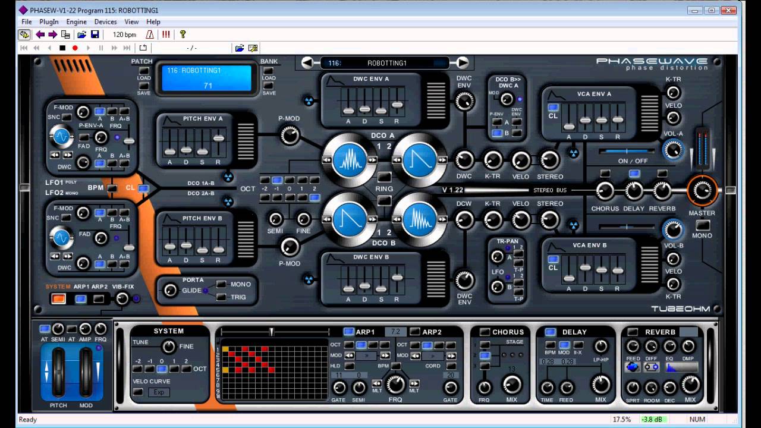Go to next patch arrow right of ROBOTTING1
Screen dimensions: 761x428
463,62
